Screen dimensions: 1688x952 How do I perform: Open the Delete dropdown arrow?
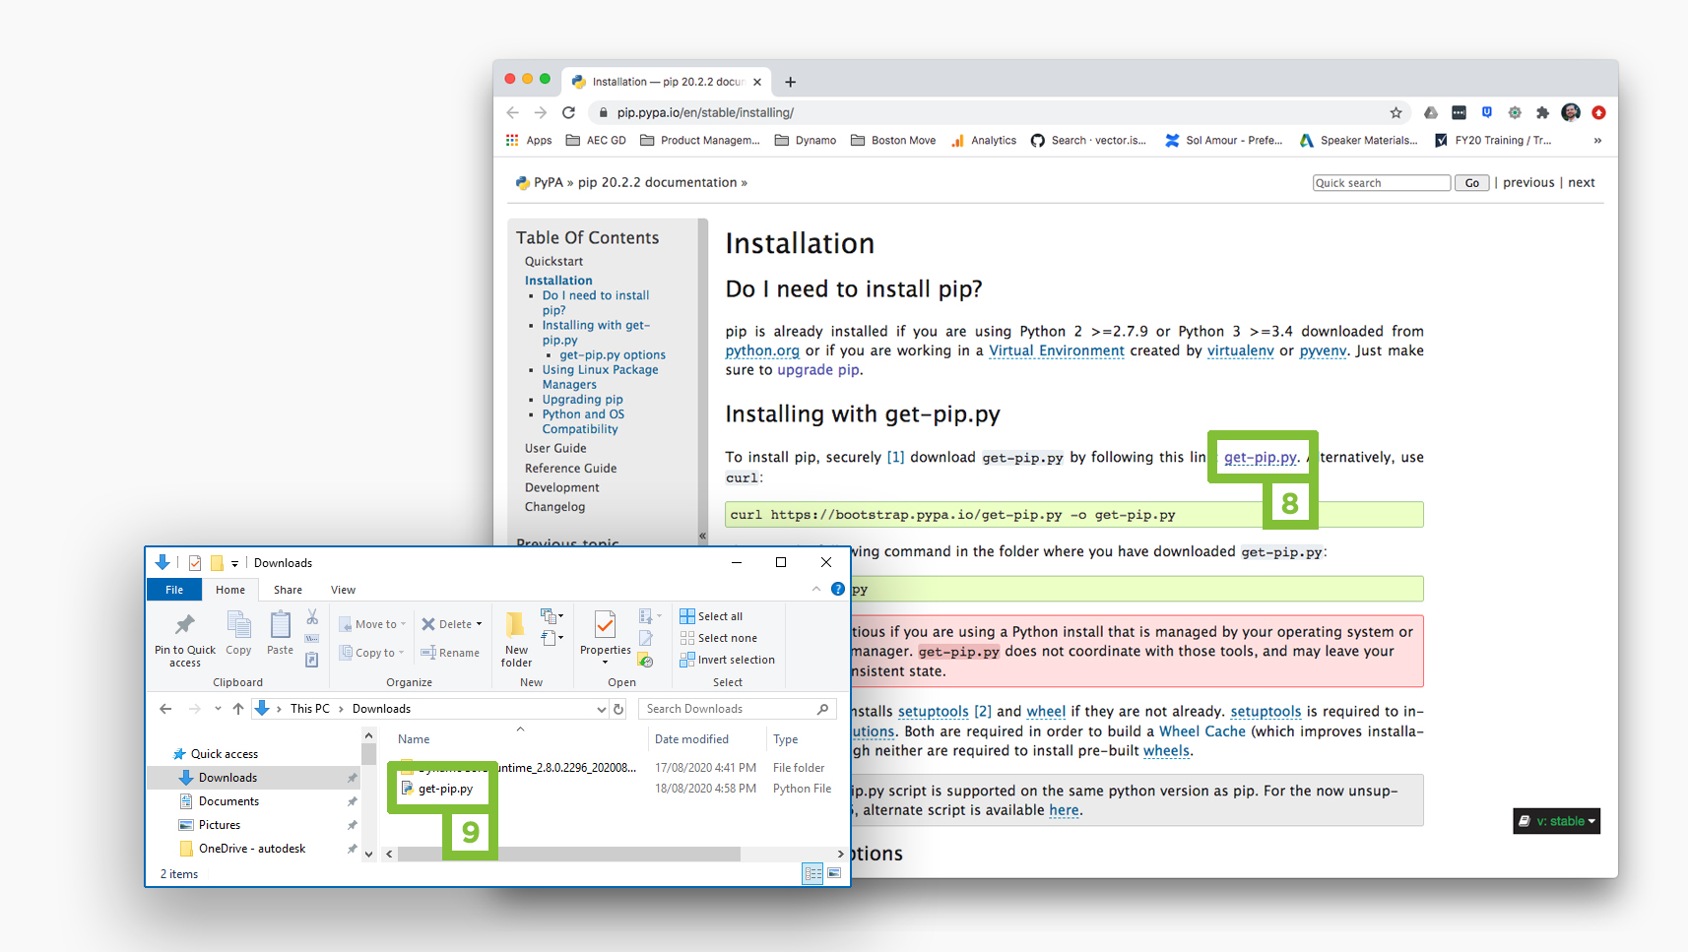click(x=479, y=624)
